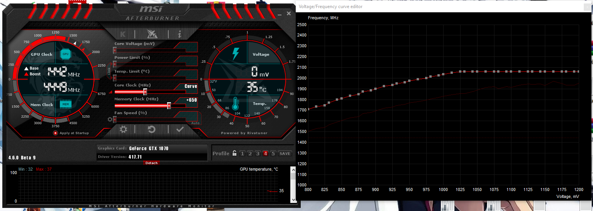Click 'GPU temperature, °C' graph label

click(259, 169)
